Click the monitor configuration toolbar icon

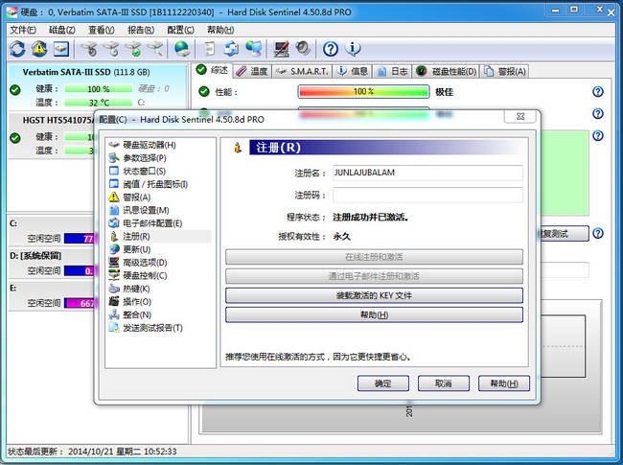(281, 49)
